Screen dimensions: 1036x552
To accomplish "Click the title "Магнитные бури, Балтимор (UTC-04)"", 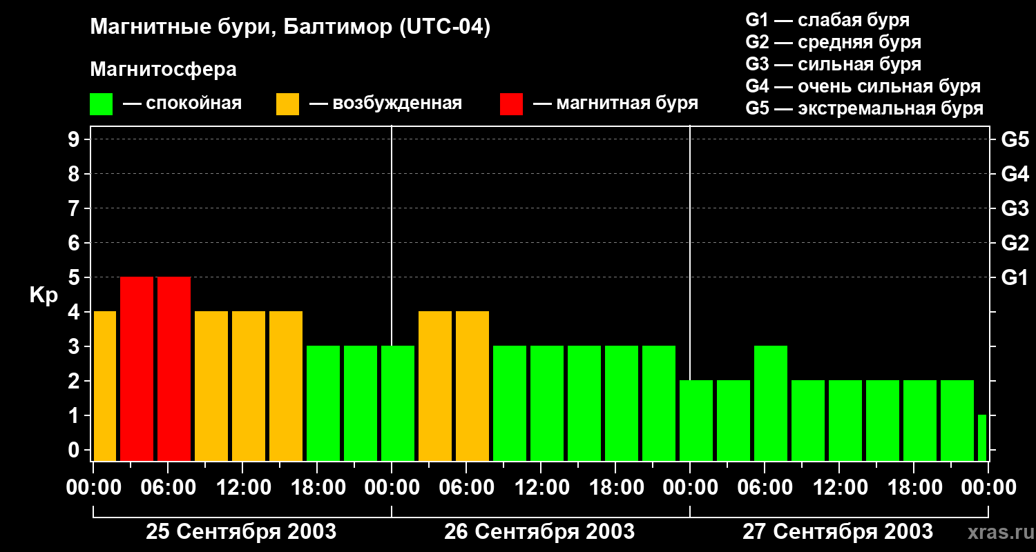I will click(290, 28).
